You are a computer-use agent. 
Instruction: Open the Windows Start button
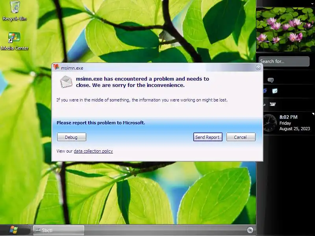tap(14, 230)
